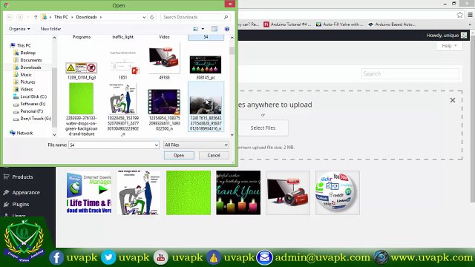The image size is (475, 267).
Task: Open the All Files type dropdown
Action: [x=196, y=145]
